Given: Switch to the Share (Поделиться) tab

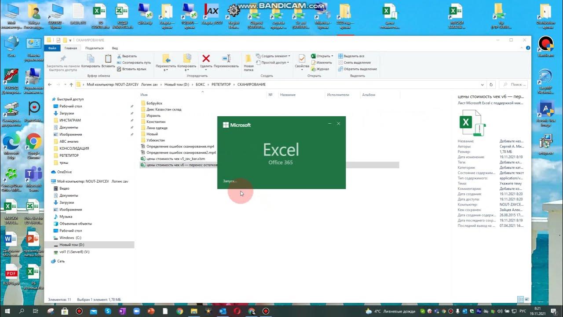Looking at the screenshot, I should (95, 48).
